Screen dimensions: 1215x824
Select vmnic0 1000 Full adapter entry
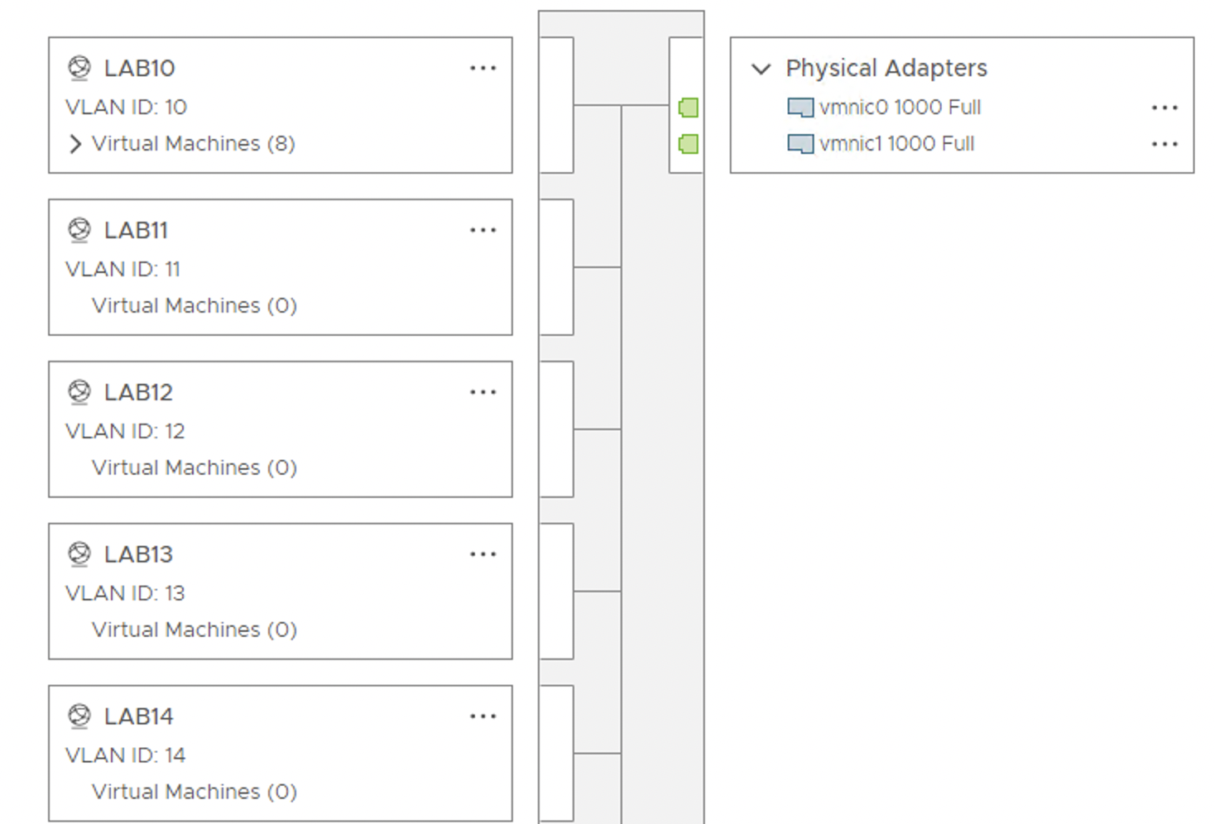tap(900, 108)
